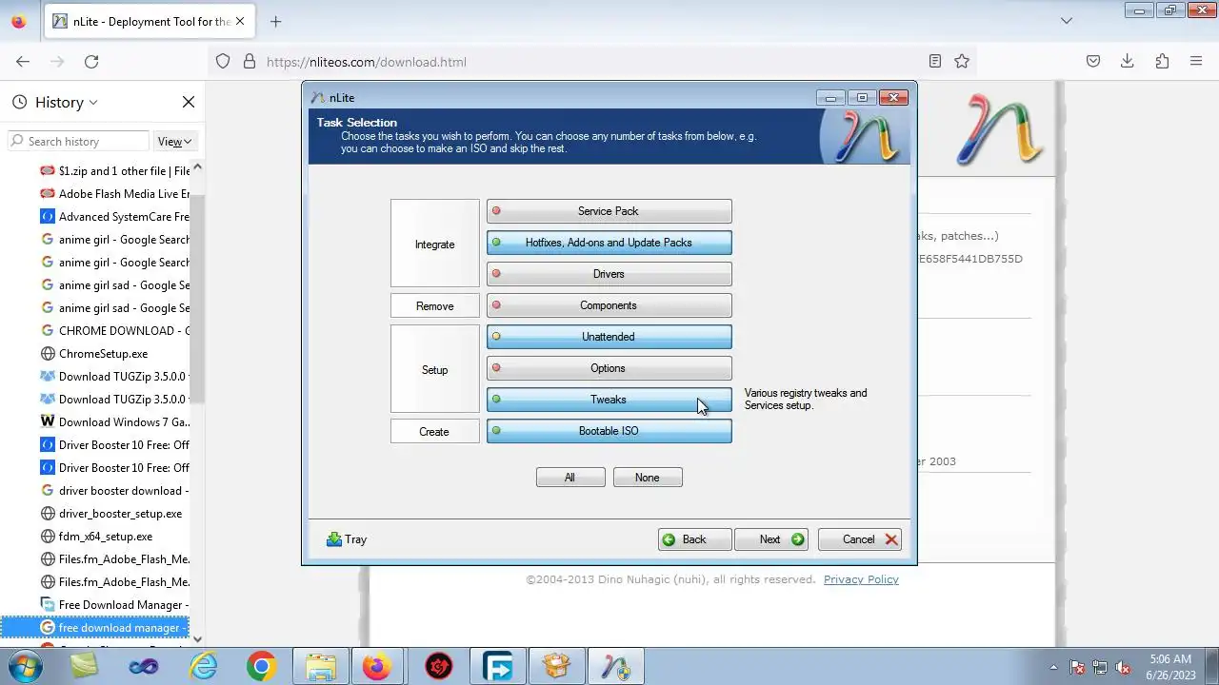Proceed with the Next button
This screenshot has height=685, width=1219.
pyautogui.click(x=771, y=539)
